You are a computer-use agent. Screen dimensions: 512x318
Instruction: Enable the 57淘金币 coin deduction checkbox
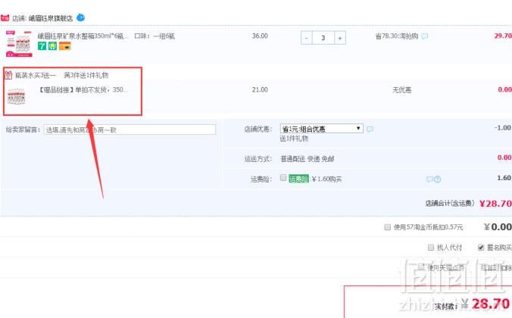tap(388, 227)
